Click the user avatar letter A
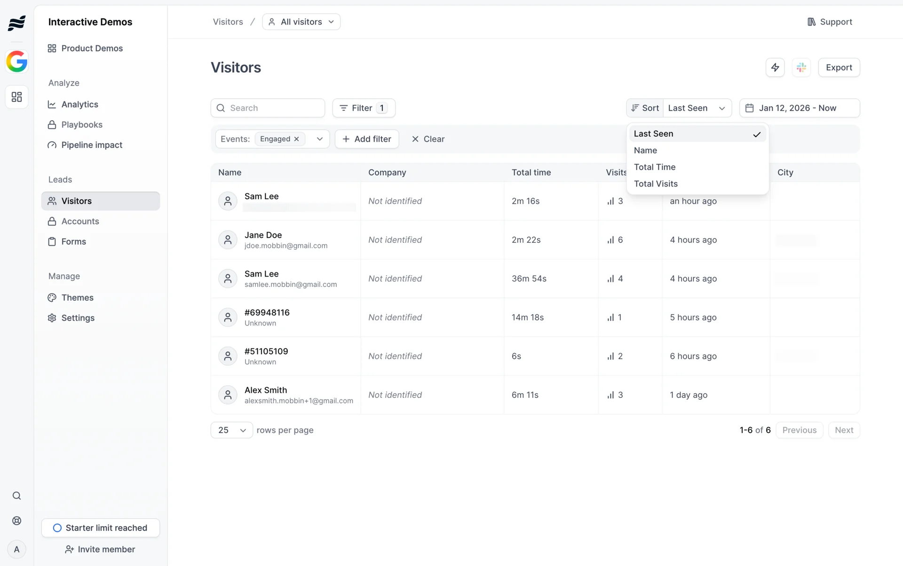 17,549
